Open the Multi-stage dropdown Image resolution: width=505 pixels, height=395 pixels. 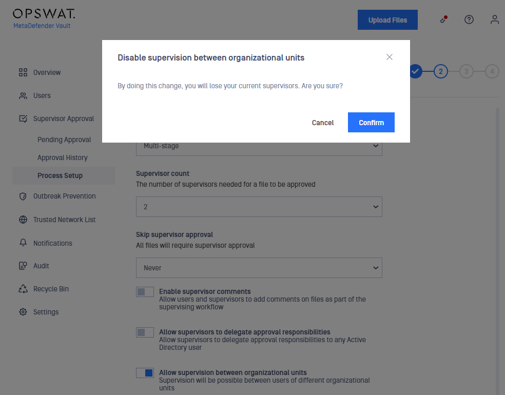pos(259,149)
